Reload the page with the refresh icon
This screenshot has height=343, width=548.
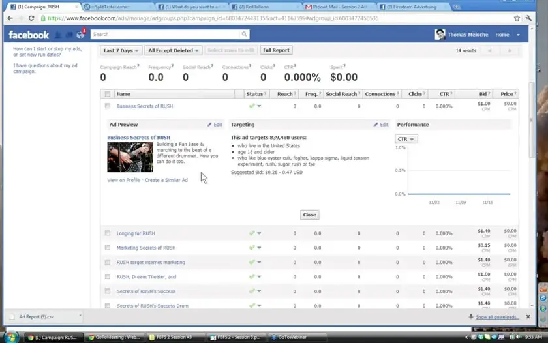[x=31, y=18]
